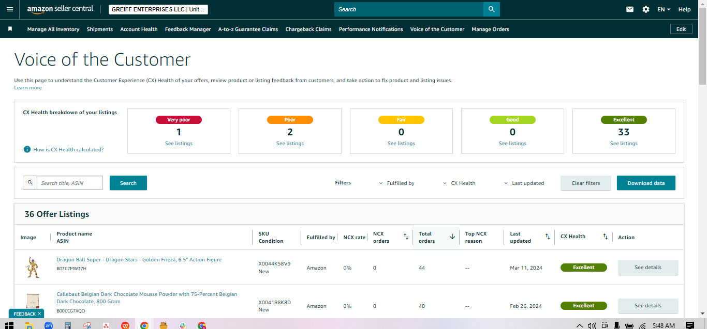This screenshot has height=329, width=707.
Task: Click the microphone tray icon
Action: point(617,325)
